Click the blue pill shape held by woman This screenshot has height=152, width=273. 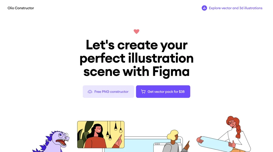215,144
